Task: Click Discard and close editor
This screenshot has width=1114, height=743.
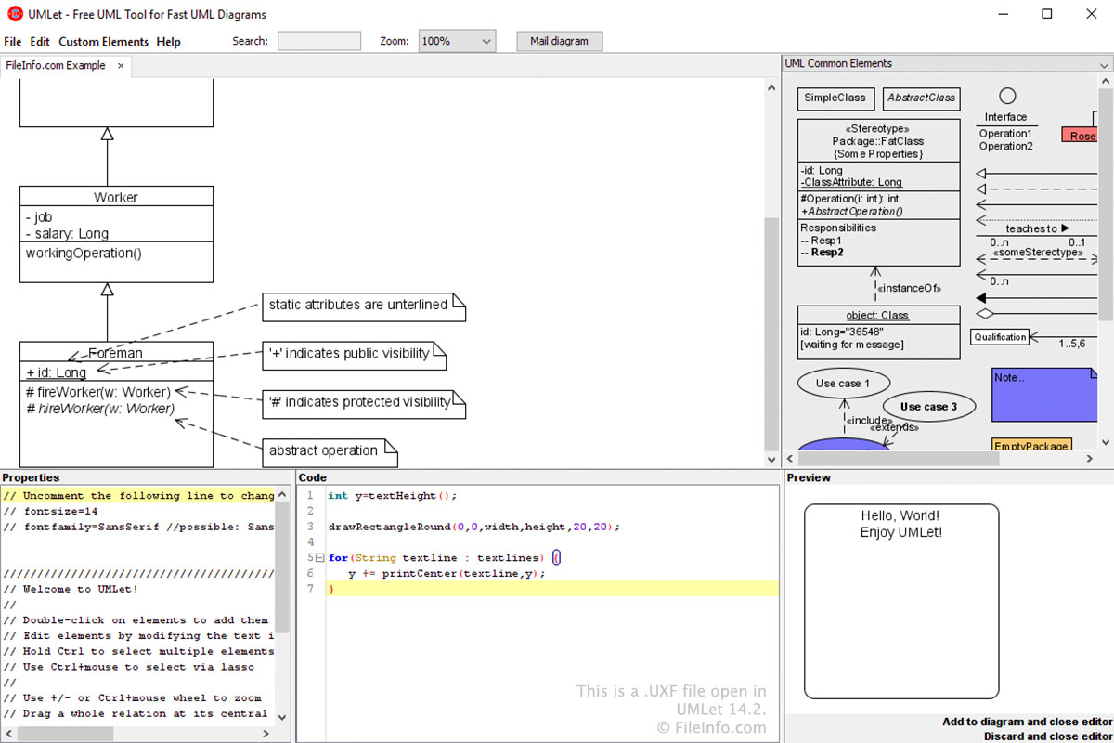Action: [x=1047, y=736]
